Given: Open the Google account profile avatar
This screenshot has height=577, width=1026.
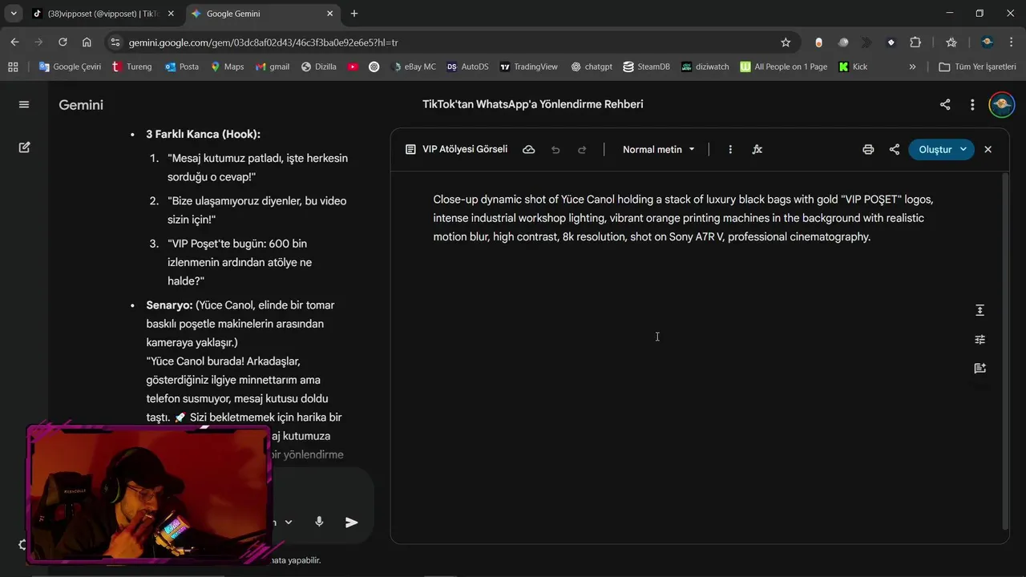Looking at the screenshot, I should [1001, 104].
